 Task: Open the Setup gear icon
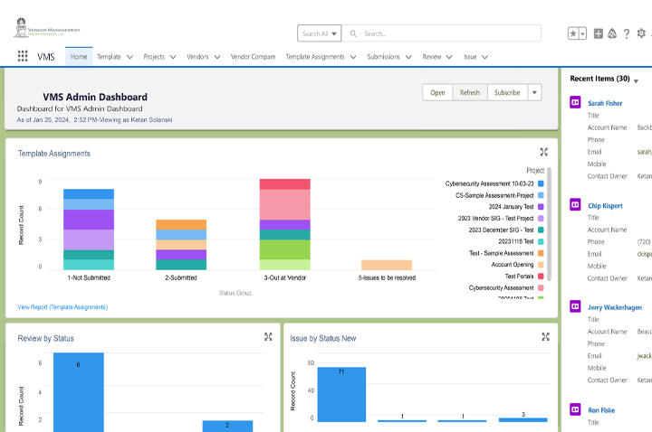click(641, 33)
